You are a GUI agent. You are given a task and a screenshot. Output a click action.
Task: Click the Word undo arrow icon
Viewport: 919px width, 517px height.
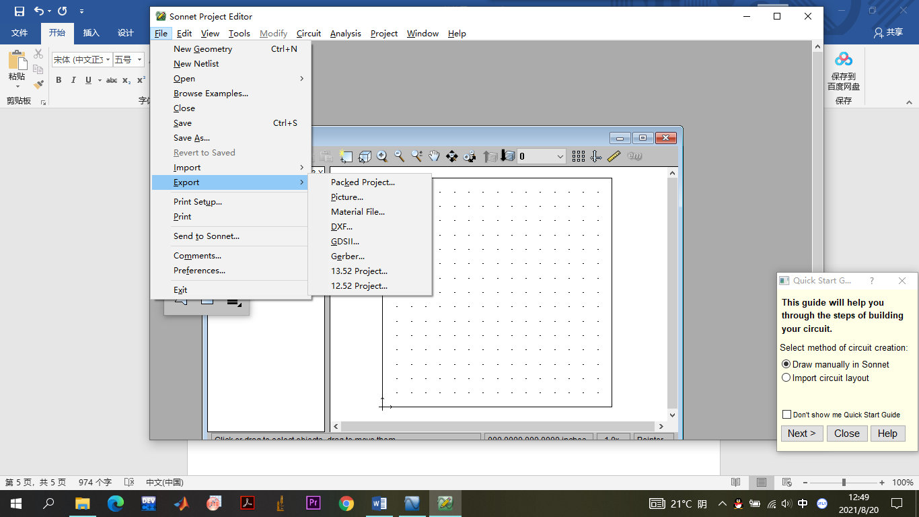(x=39, y=11)
